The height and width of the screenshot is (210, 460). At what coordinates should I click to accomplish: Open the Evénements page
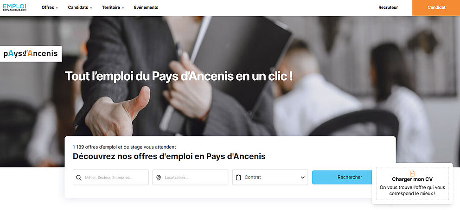pyautogui.click(x=146, y=7)
